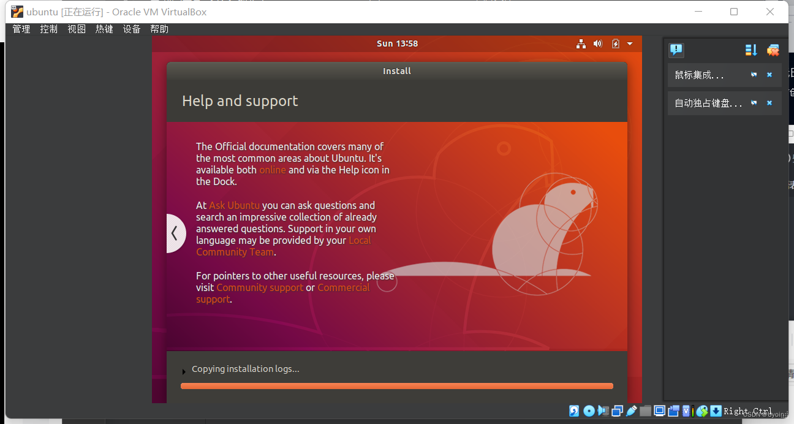
Task: Go to previous installer slide
Action: click(175, 233)
